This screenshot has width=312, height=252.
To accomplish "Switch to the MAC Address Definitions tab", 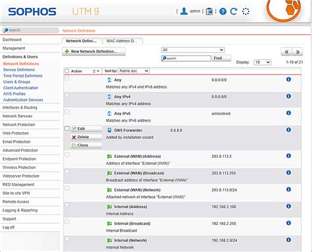I will click(x=122, y=41).
